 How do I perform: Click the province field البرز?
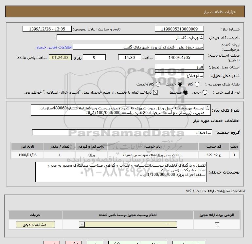click(179, 67)
